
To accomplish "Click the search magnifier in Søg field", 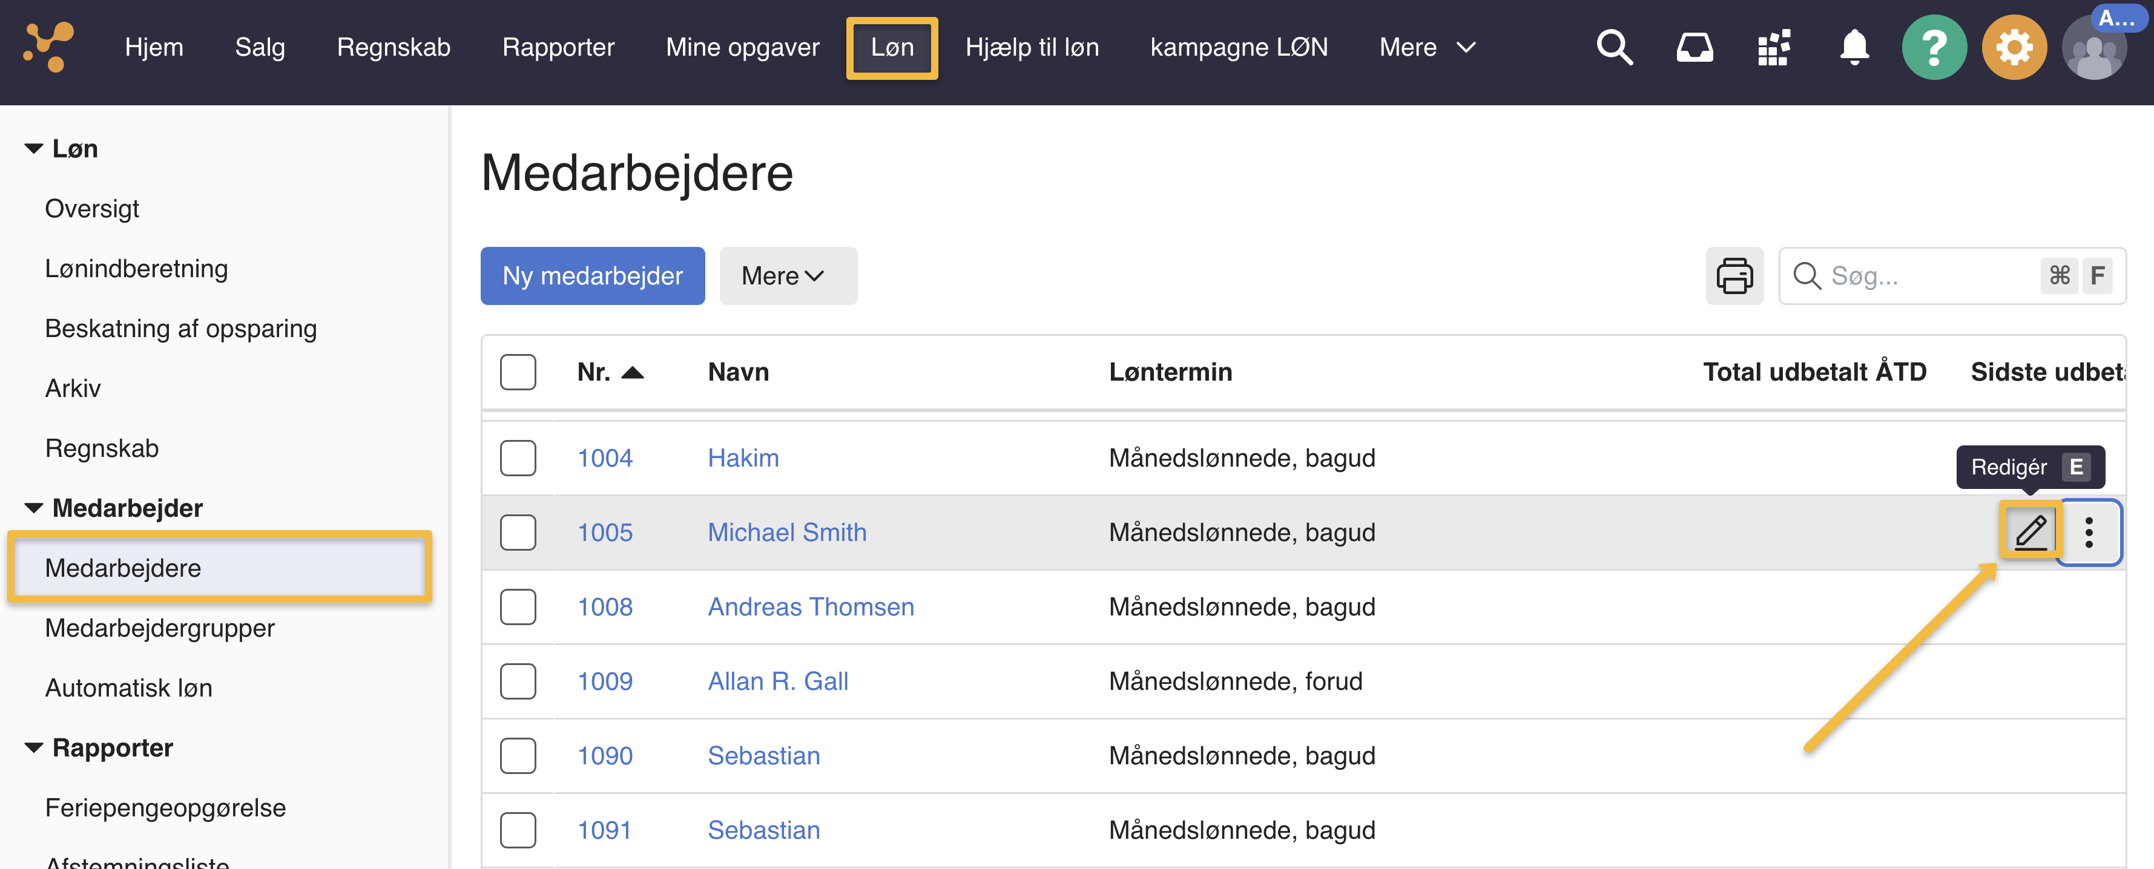I will pyautogui.click(x=1806, y=276).
